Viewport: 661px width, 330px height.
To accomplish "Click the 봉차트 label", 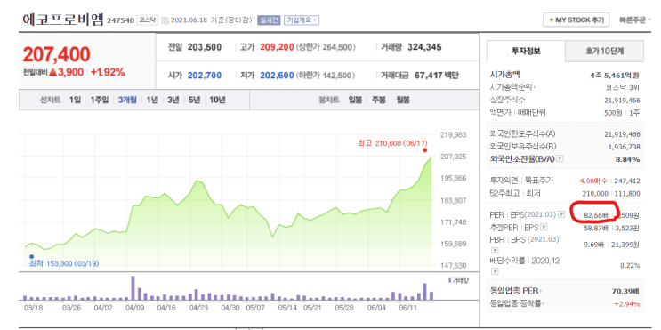I will (x=329, y=100).
